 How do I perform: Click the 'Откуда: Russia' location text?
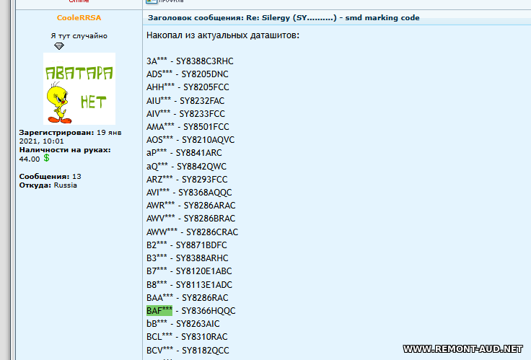(48, 185)
